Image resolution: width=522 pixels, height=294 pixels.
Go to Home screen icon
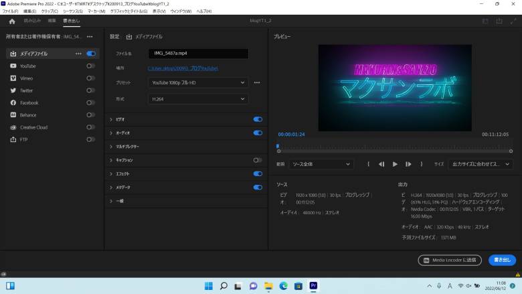click(12, 21)
